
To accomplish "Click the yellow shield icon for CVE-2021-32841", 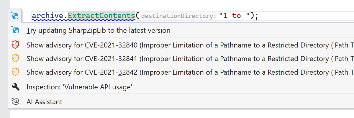I will click(15, 59).
